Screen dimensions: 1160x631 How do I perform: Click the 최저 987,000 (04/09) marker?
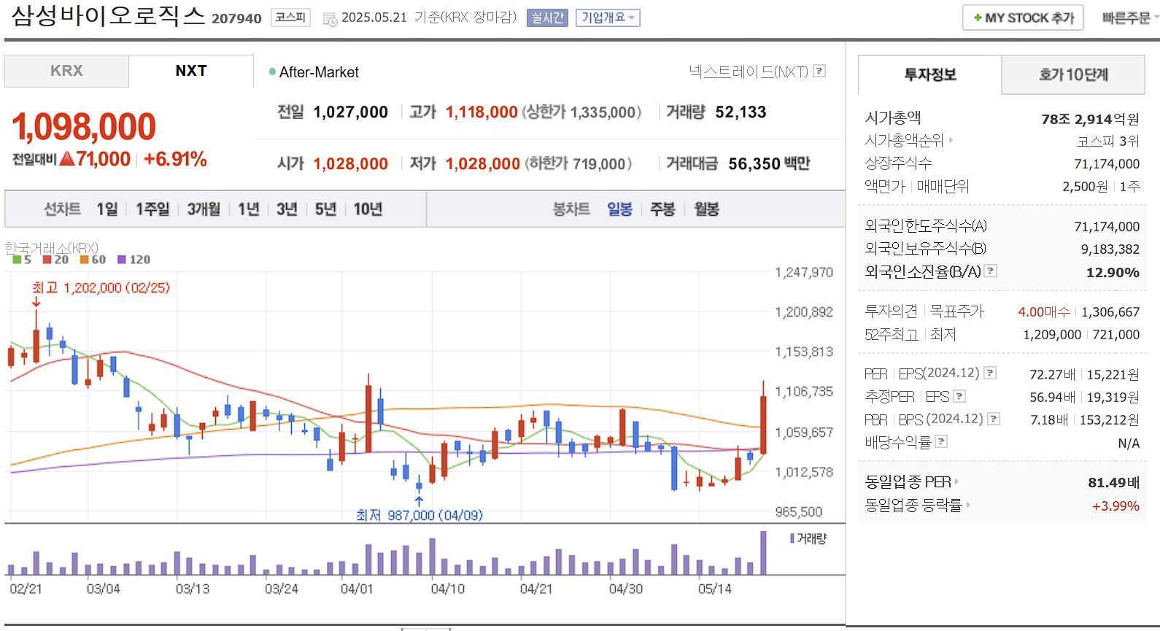point(419,515)
